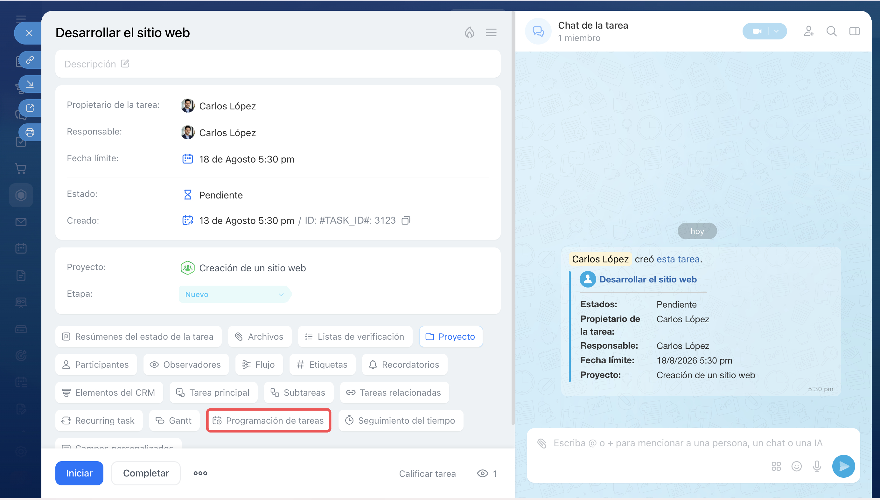Open the Flujo section
The width and height of the screenshot is (880, 500).
pyautogui.click(x=259, y=365)
